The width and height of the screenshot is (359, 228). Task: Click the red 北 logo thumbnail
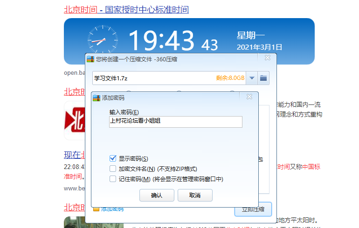[x=74, y=120]
